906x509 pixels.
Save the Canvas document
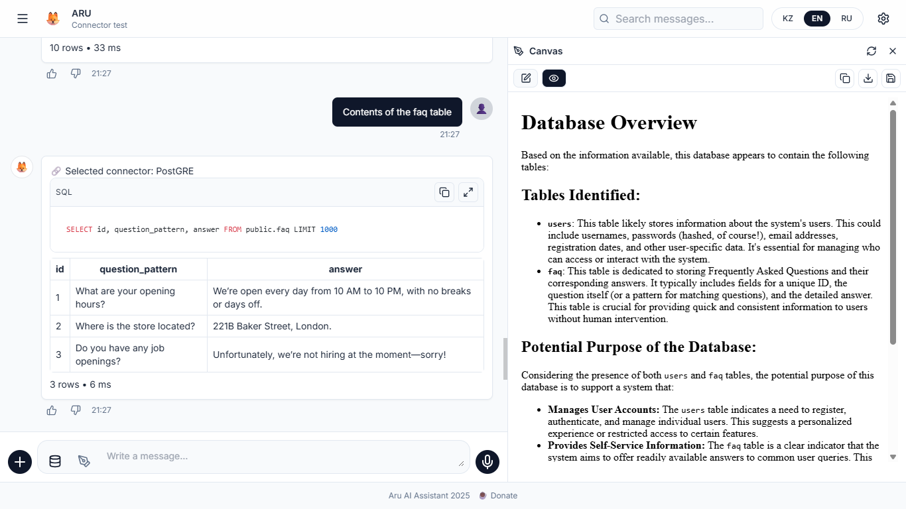coord(891,78)
